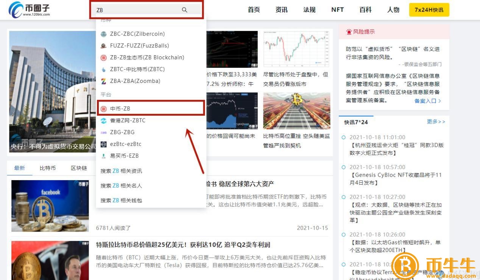Image resolution: width=480 pixels, height=280 pixels.
Task: Open the 币圈子 site logo
Action: [x=30, y=10]
